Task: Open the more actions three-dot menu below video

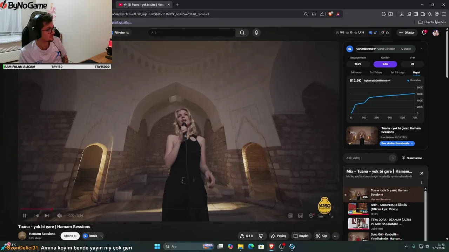Action: 336,236
